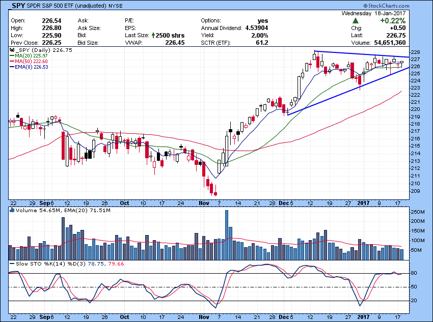Click the 20 level label on the stochastic axis
The image size is (433, 322).
click(415, 301)
